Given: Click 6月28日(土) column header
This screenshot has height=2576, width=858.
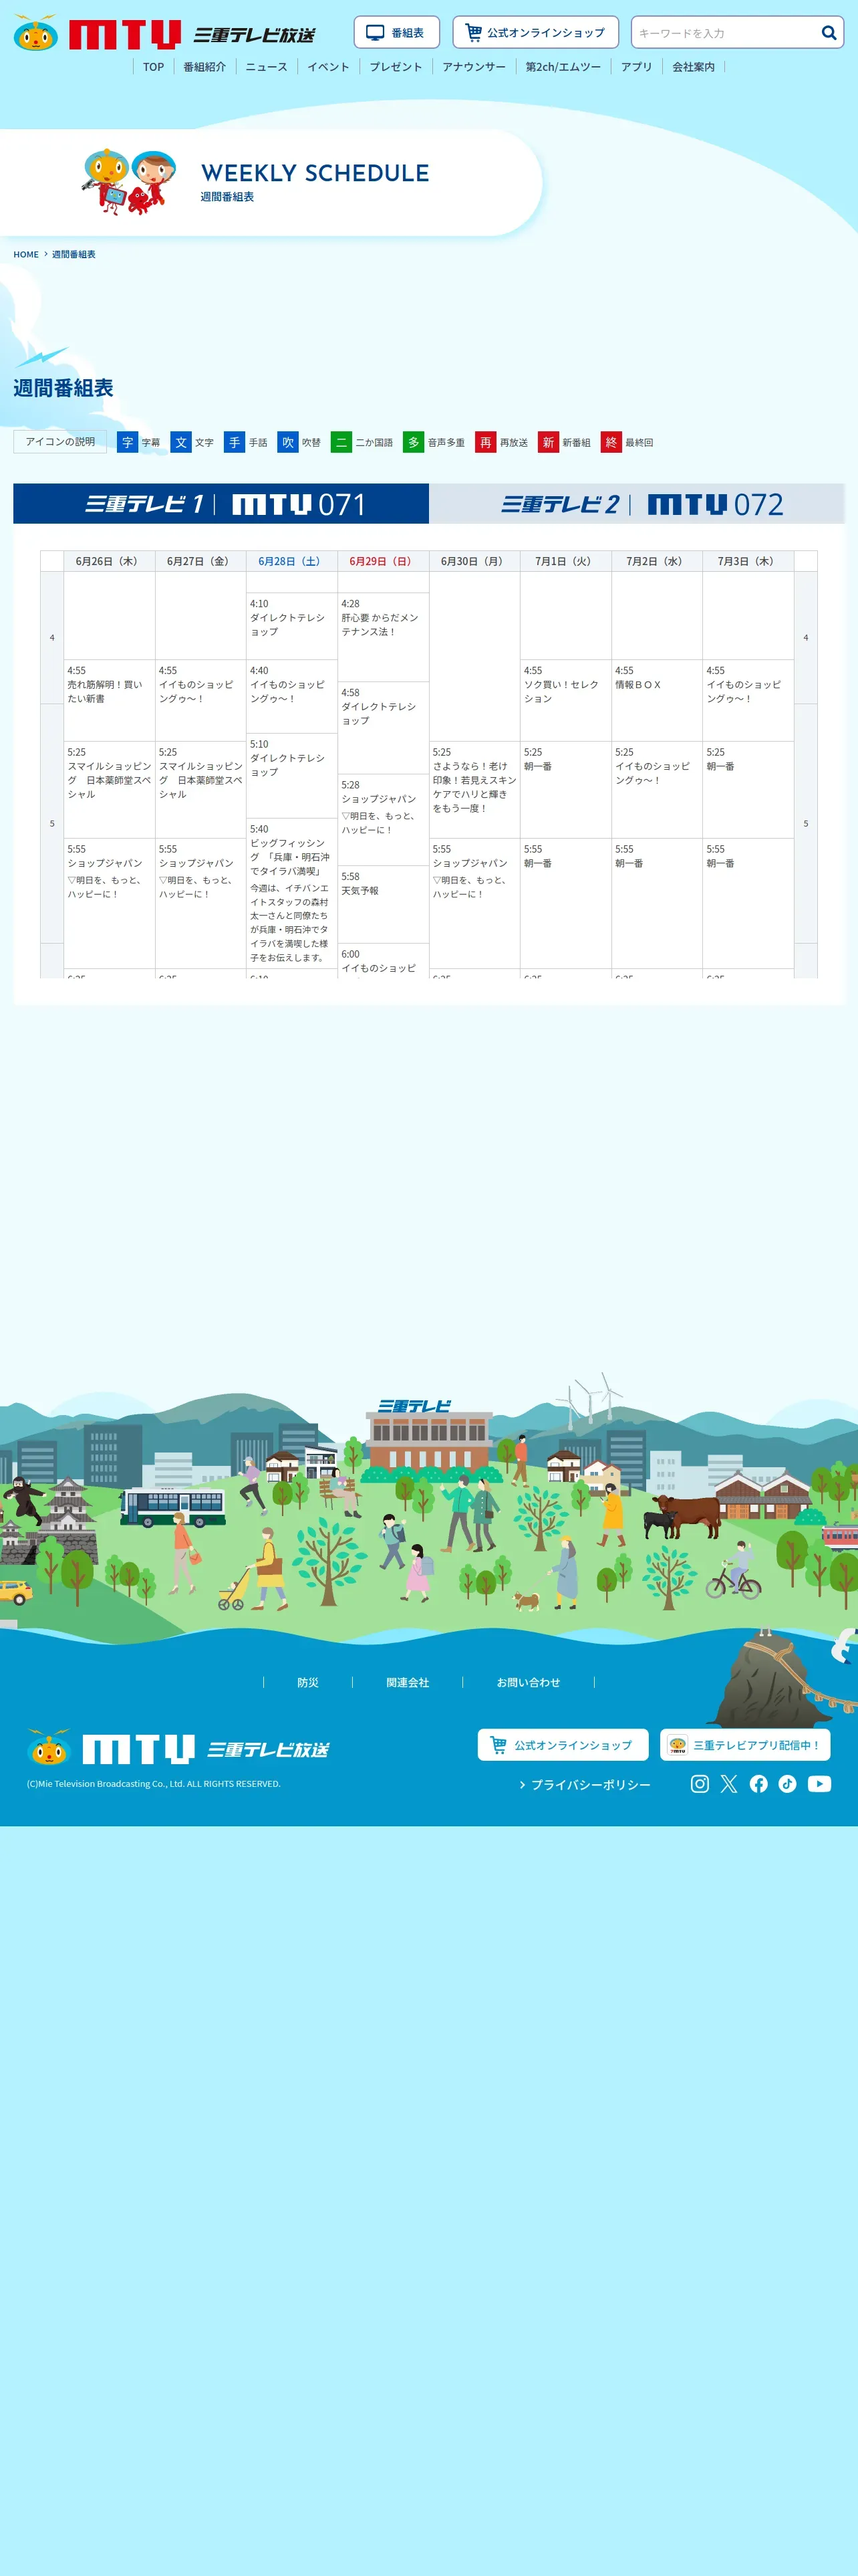Looking at the screenshot, I should (x=291, y=561).
